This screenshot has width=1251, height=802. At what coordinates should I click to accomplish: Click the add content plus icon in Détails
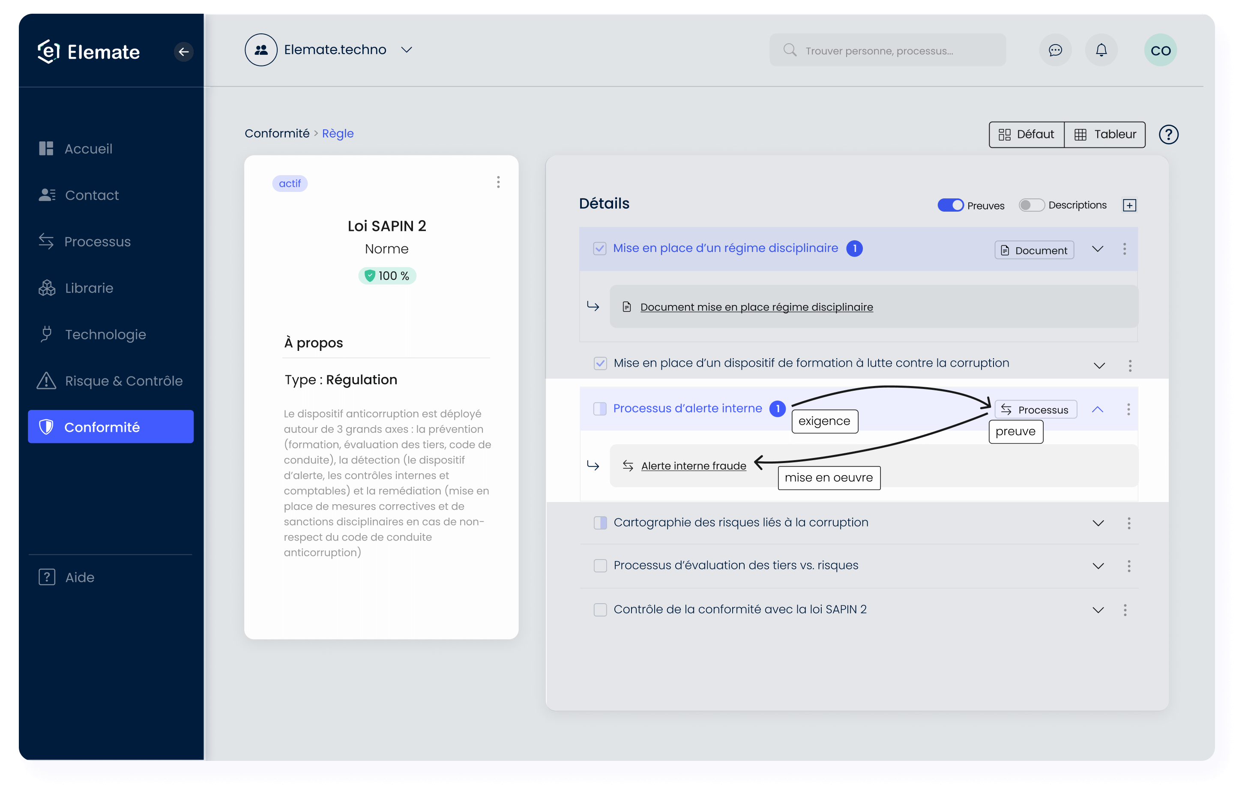coord(1130,204)
